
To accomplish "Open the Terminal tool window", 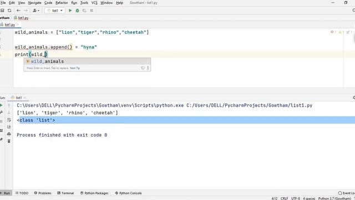I will (x=65, y=193).
